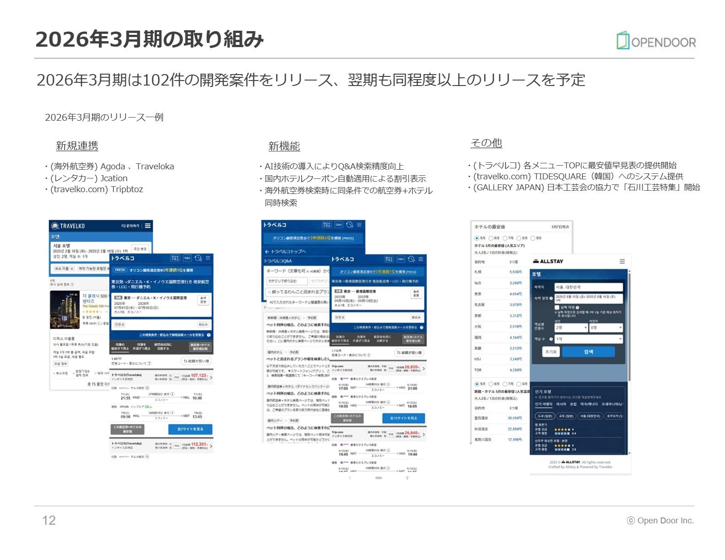This screenshot has height=560, width=725.
Task: Select 9月 radio under ホテルの最安値 header
Action: (x=533, y=238)
